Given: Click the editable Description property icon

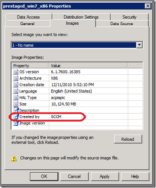Looking at the screenshot, I should [x=16, y=110].
